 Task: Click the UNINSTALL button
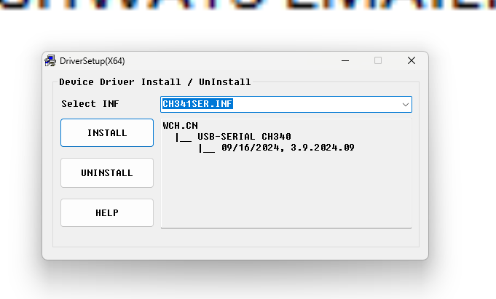pyautogui.click(x=107, y=173)
